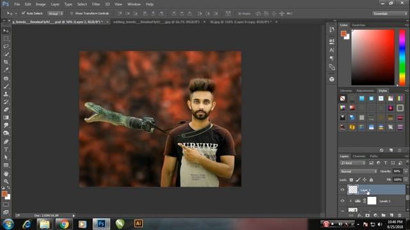Hide the Levels 1 adjustment layer
This screenshot has width=410, height=230.
pyautogui.click(x=342, y=201)
